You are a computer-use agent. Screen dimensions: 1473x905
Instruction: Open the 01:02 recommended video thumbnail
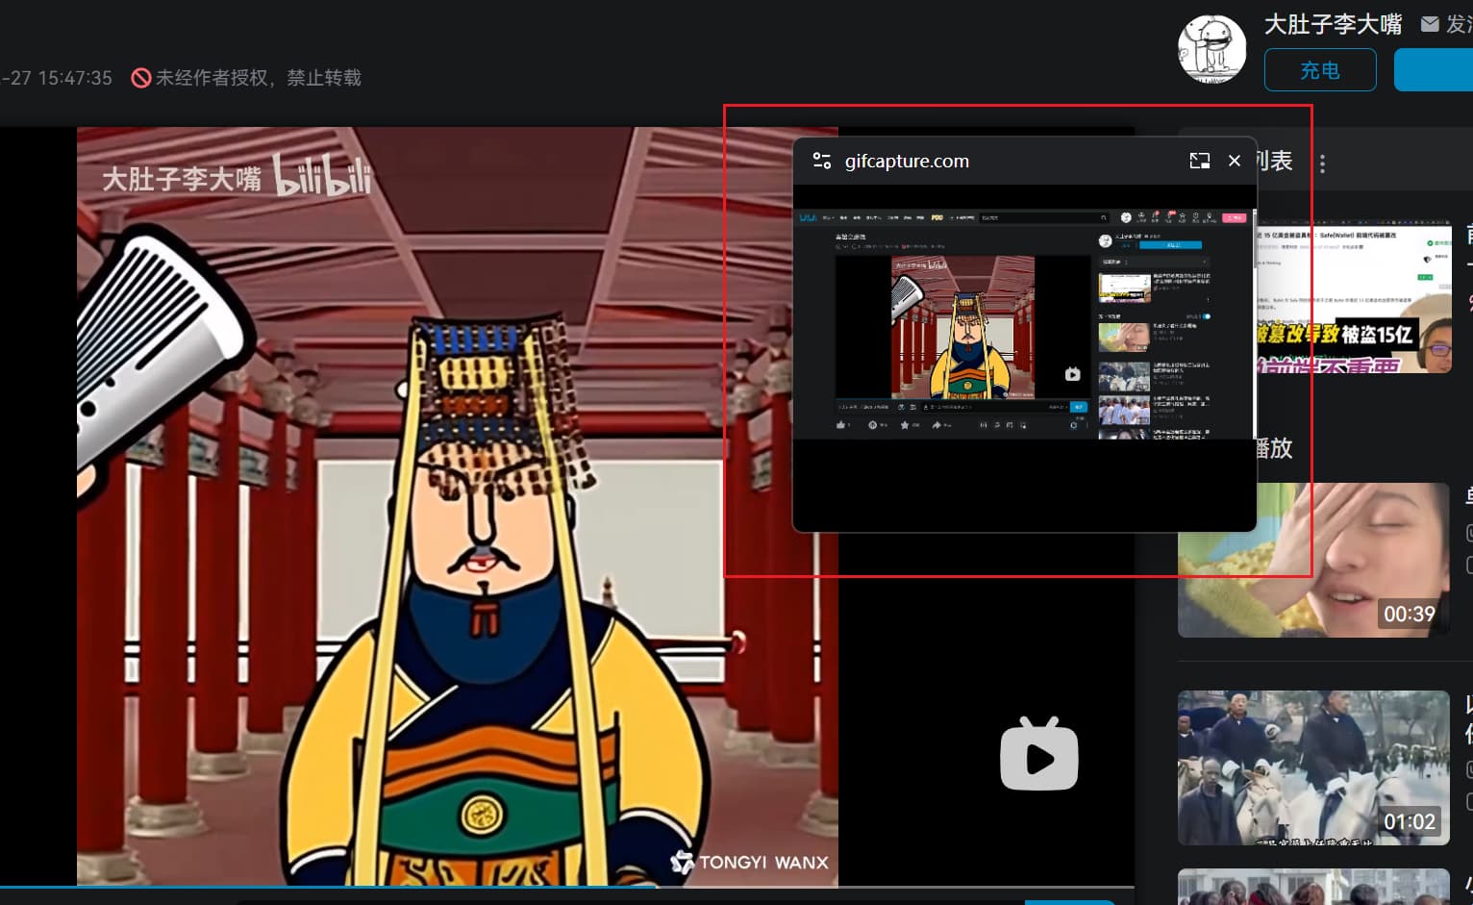coord(1313,767)
